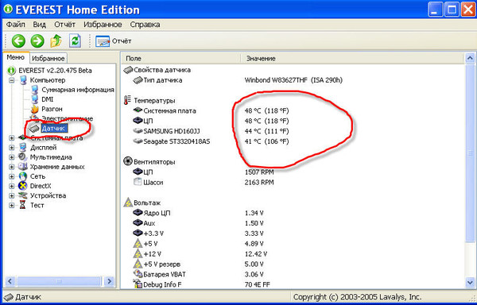Select the +3.3 V voltage row
The image size is (477, 305).
coord(198,234)
